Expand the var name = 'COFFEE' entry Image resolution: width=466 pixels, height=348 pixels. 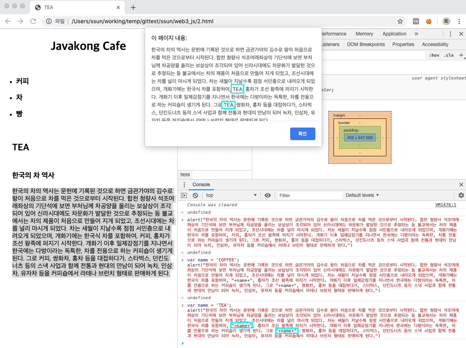coord(183,260)
